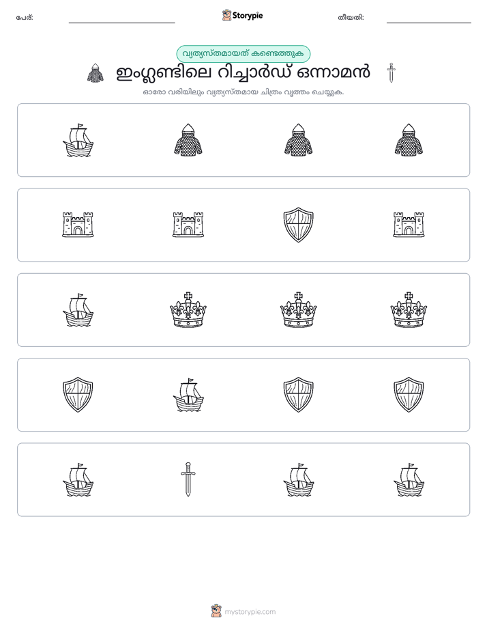
Task: Select the first shield in the fourth row
Action: coord(78,395)
